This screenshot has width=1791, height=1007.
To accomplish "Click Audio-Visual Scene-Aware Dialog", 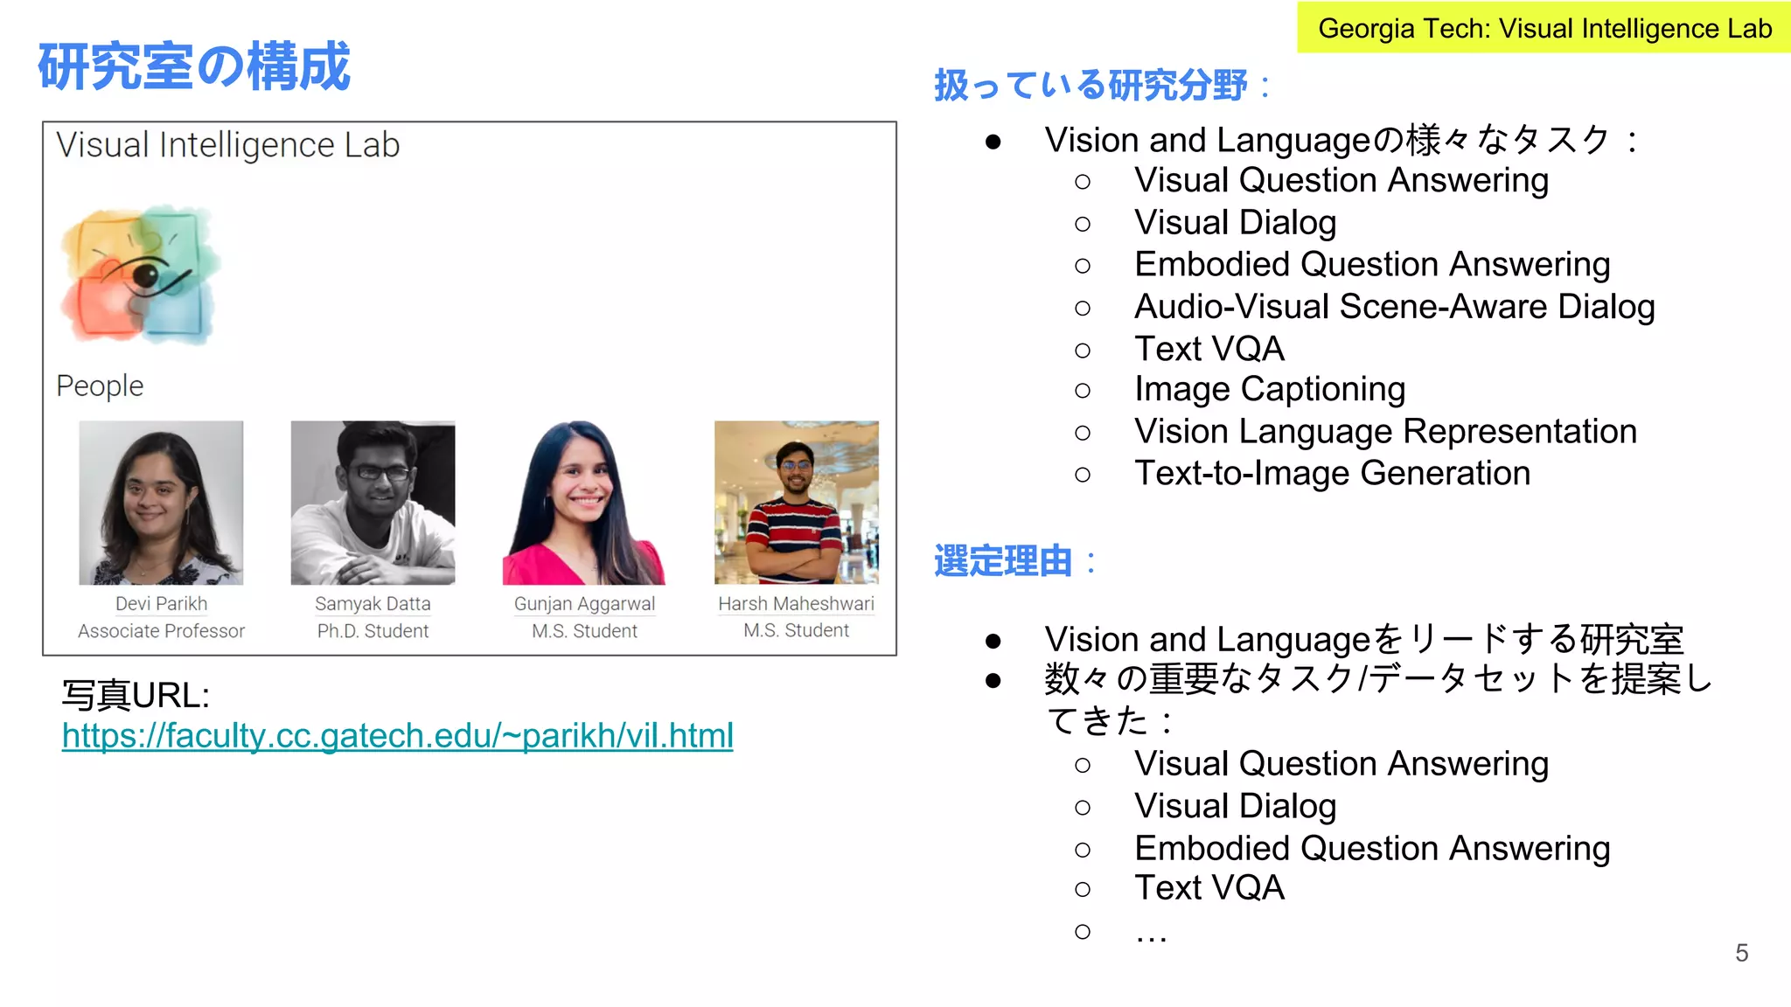I will [x=1395, y=306].
